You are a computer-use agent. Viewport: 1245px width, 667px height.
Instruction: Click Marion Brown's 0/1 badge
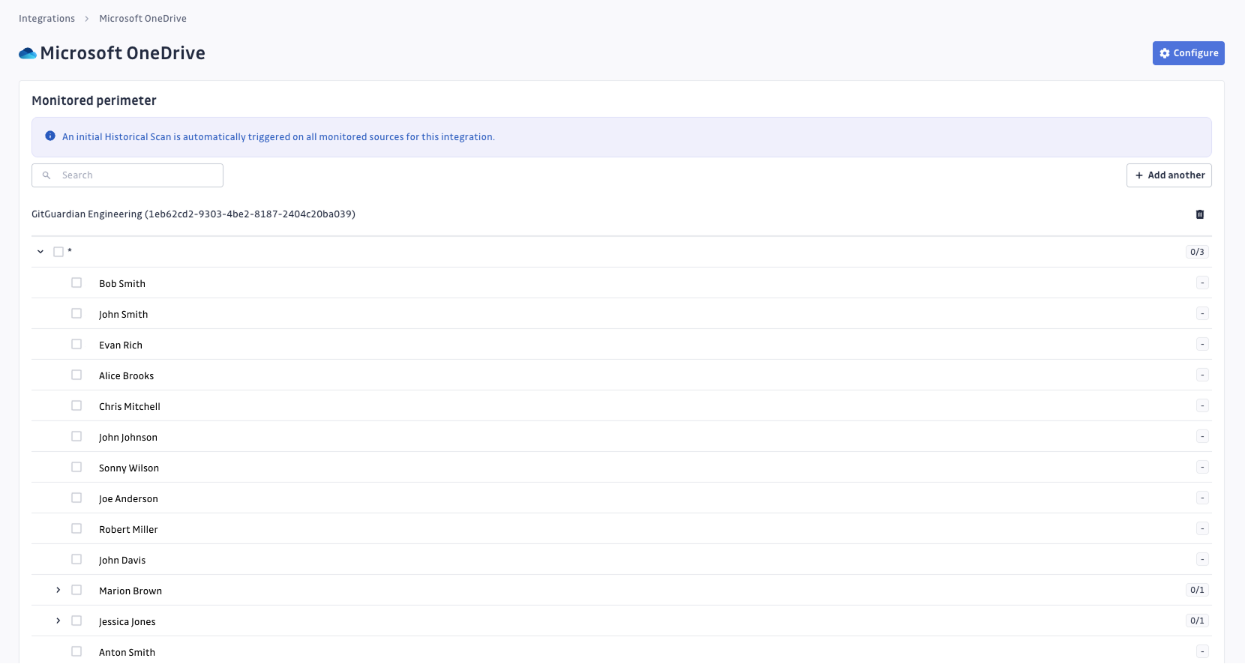point(1197,590)
